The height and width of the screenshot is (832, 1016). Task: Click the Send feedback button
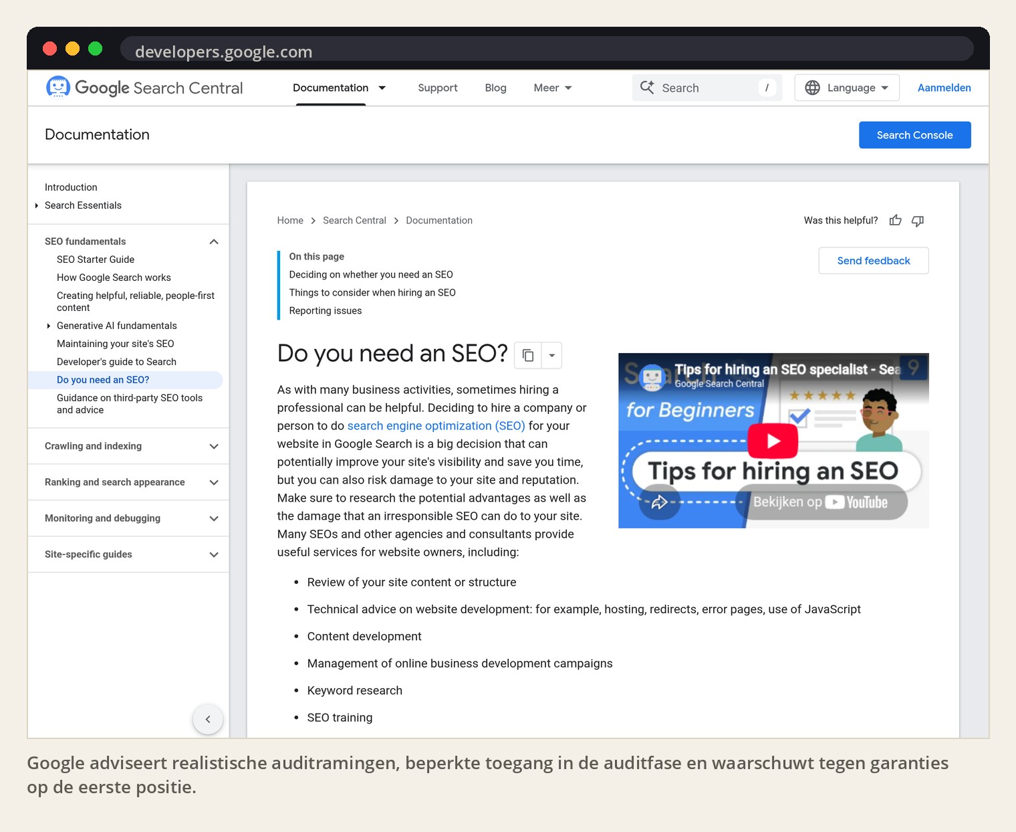pos(874,261)
